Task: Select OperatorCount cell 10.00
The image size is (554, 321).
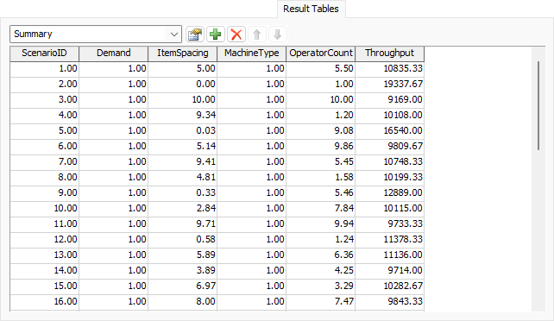Action: (321, 99)
